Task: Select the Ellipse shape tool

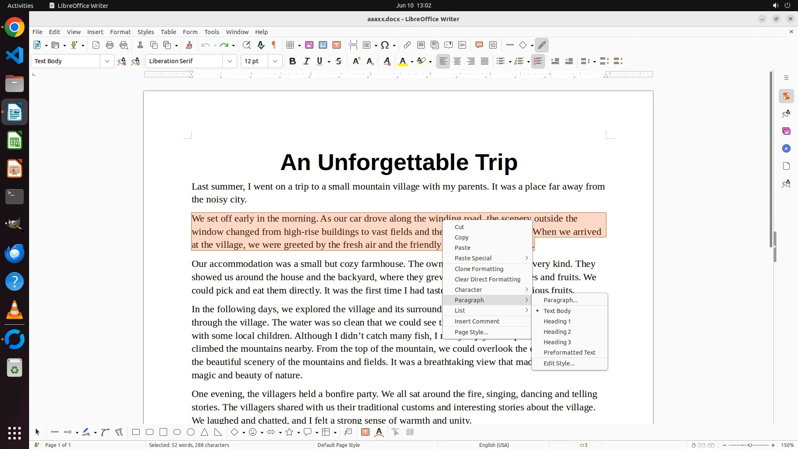Action: [x=177, y=432]
